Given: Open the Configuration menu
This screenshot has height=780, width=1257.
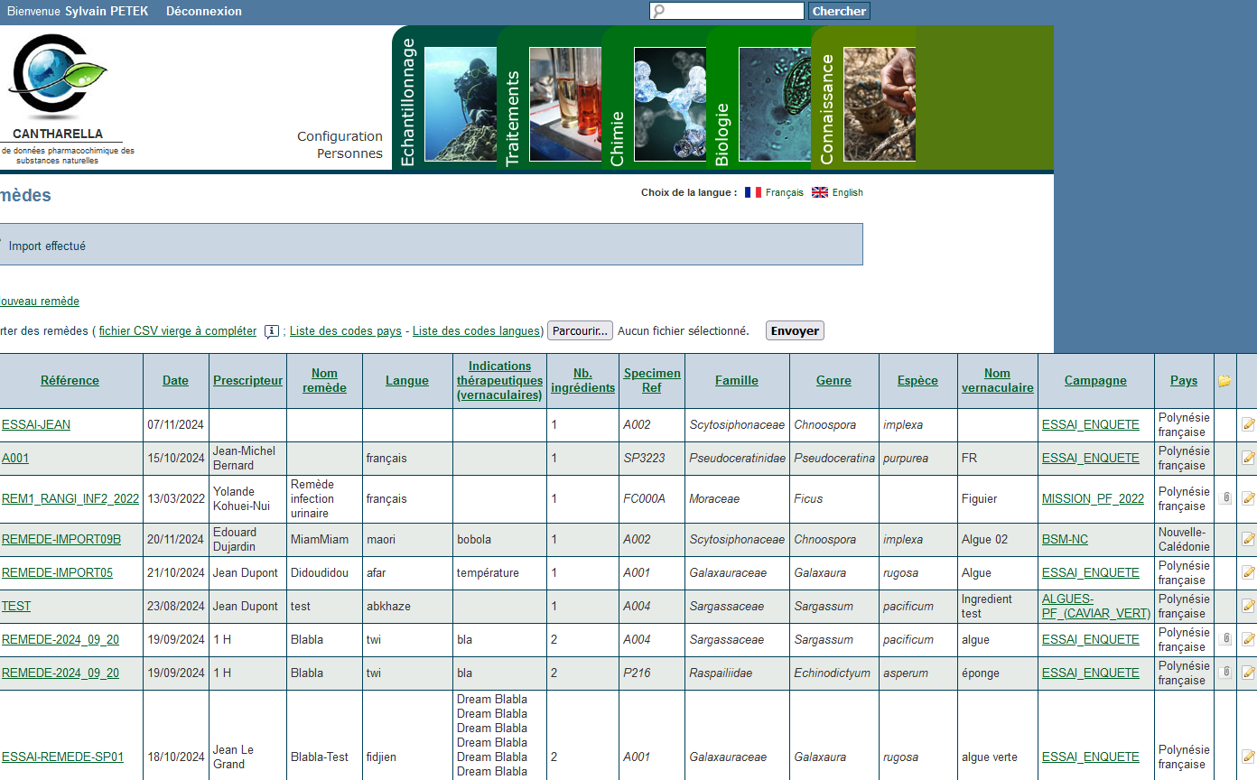Looking at the screenshot, I should (340, 136).
